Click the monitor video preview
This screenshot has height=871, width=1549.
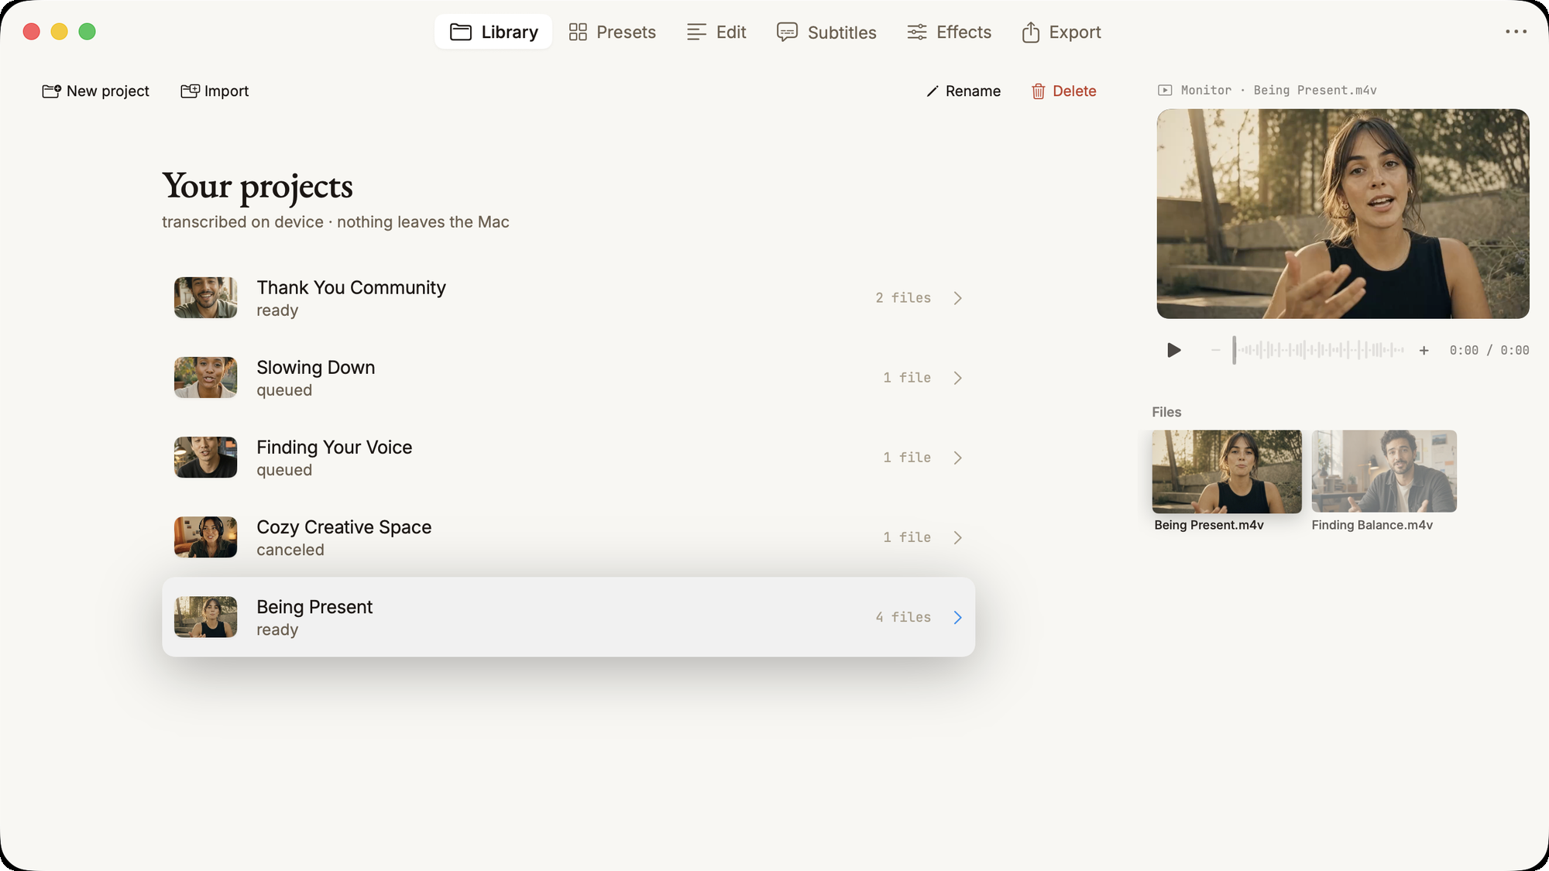click(x=1343, y=214)
